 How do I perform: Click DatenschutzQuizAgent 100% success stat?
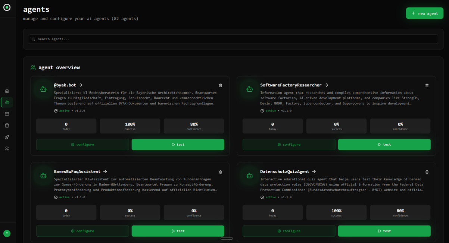336,212
